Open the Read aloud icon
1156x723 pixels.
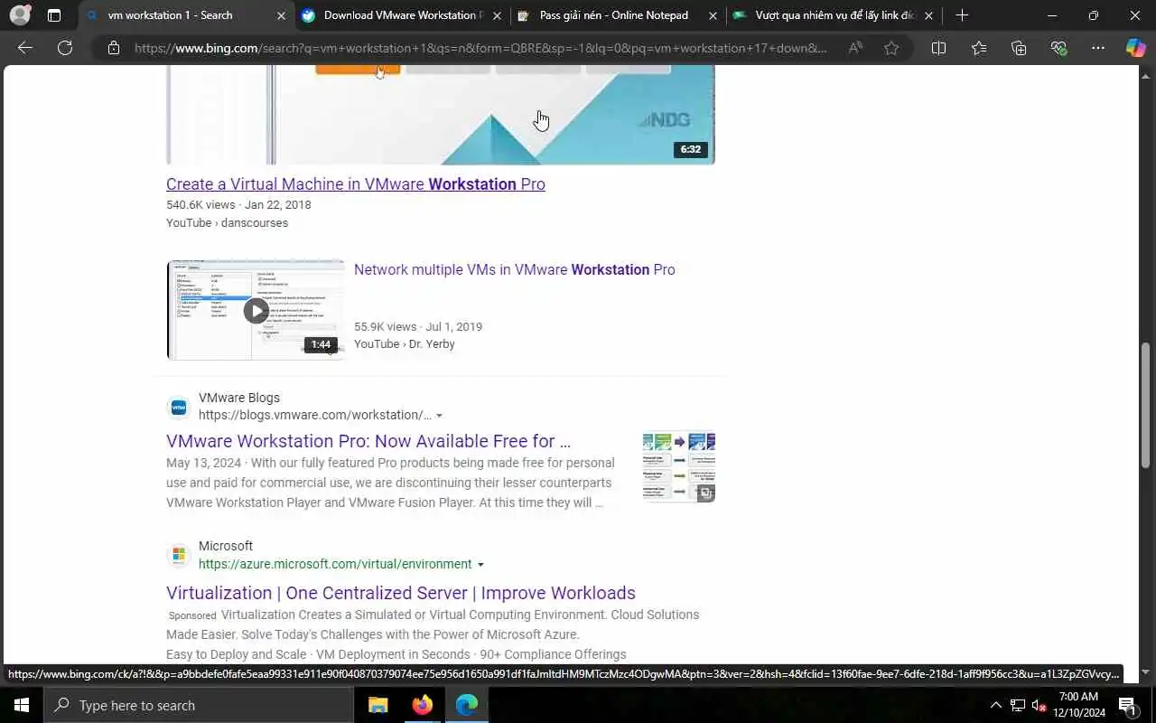pyautogui.click(x=855, y=48)
